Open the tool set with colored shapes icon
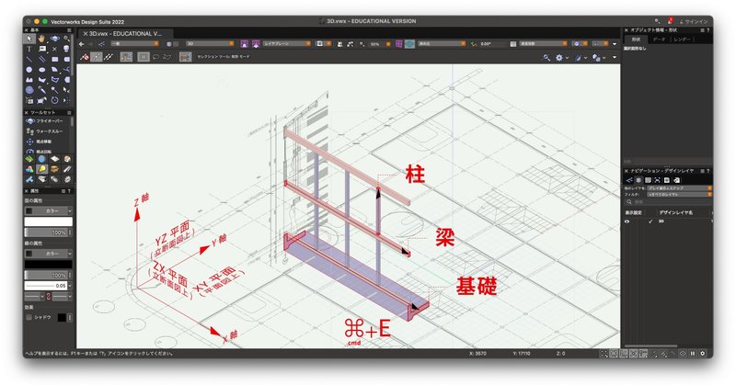The image size is (736, 385). click(x=29, y=169)
